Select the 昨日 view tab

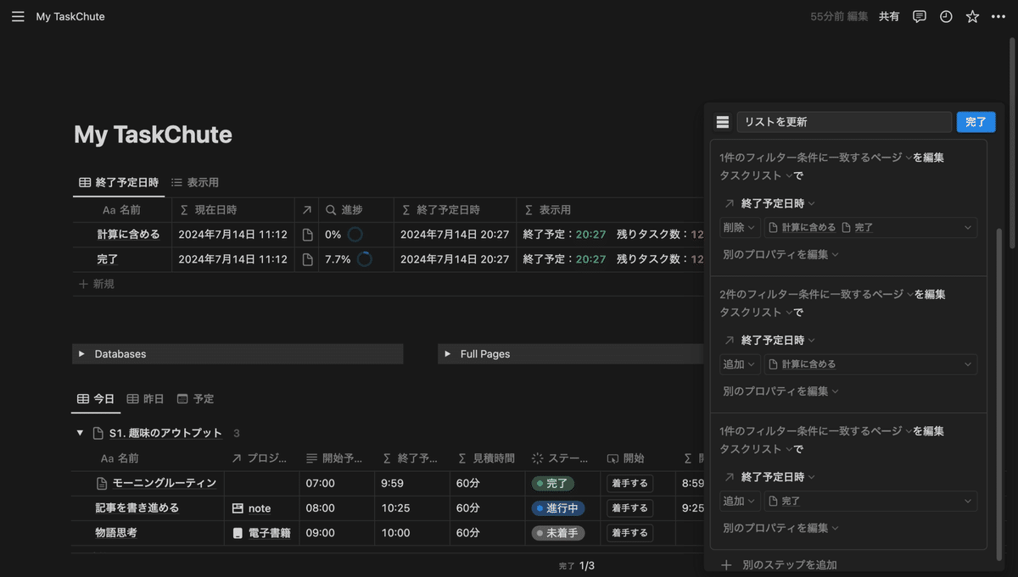click(145, 398)
